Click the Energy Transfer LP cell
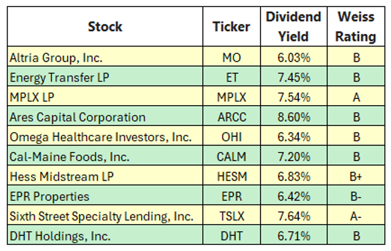The height and width of the screenshot is (251, 391). click(x=105, y=76)
